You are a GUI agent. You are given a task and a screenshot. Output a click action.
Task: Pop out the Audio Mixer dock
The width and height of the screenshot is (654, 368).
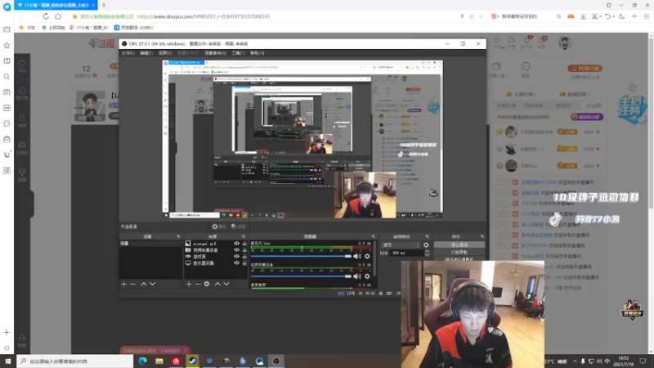pyautogui.click(x=374, y=236)
